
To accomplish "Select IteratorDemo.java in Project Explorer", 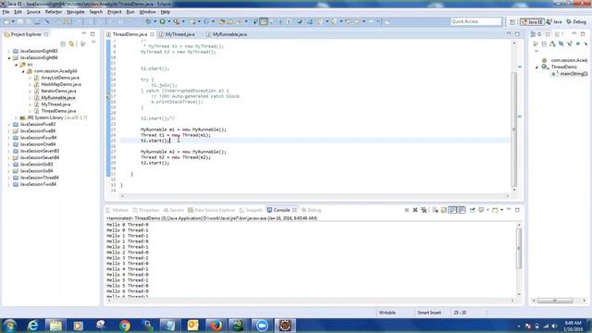I will point(58,91).
